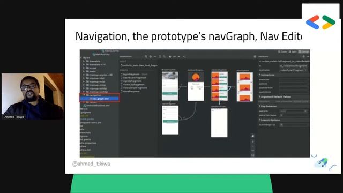
Task: Open the Attributes panel gear settings
Action: point(303,57)
